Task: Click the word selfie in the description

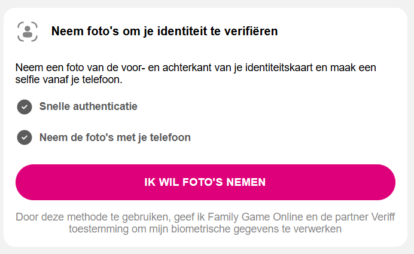Action: click(x=26, y=79)
